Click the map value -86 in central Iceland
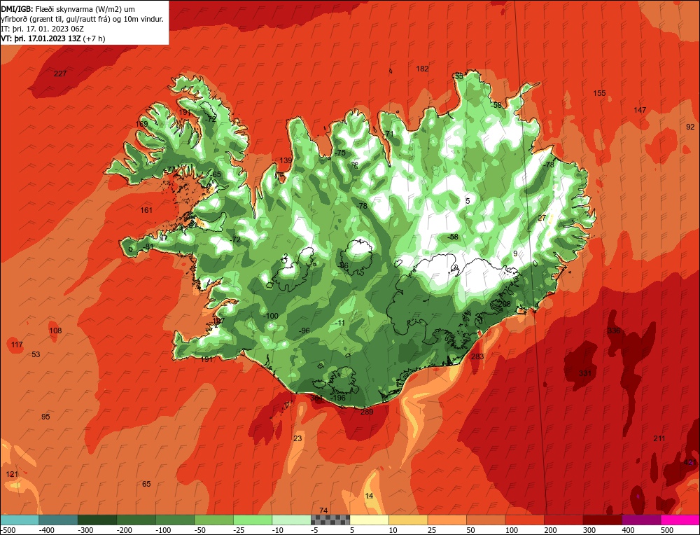Viewport: 700px width, 535px height. pyautogui.click(x=343, y=265)
